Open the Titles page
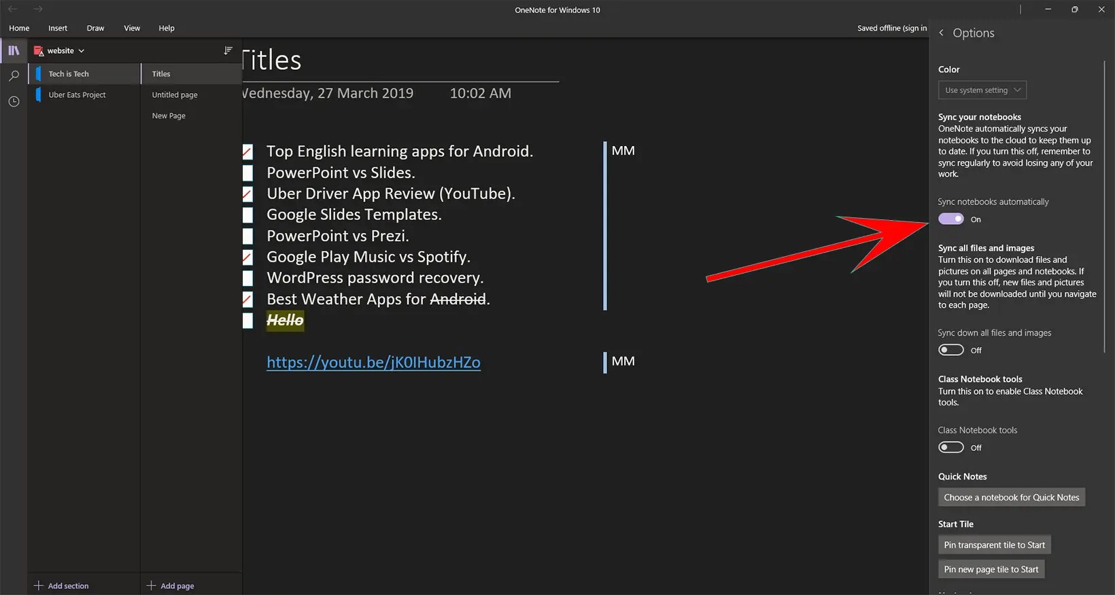 (191, 74)
